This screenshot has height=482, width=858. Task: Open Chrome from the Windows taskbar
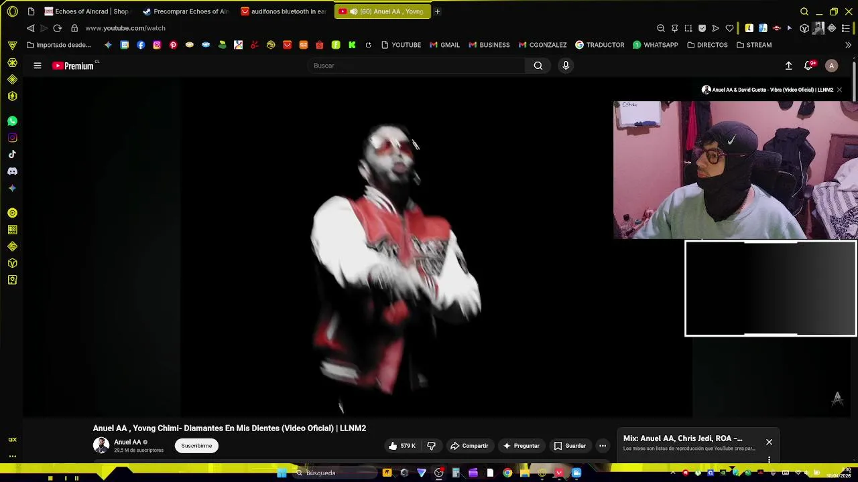point(507,473)
